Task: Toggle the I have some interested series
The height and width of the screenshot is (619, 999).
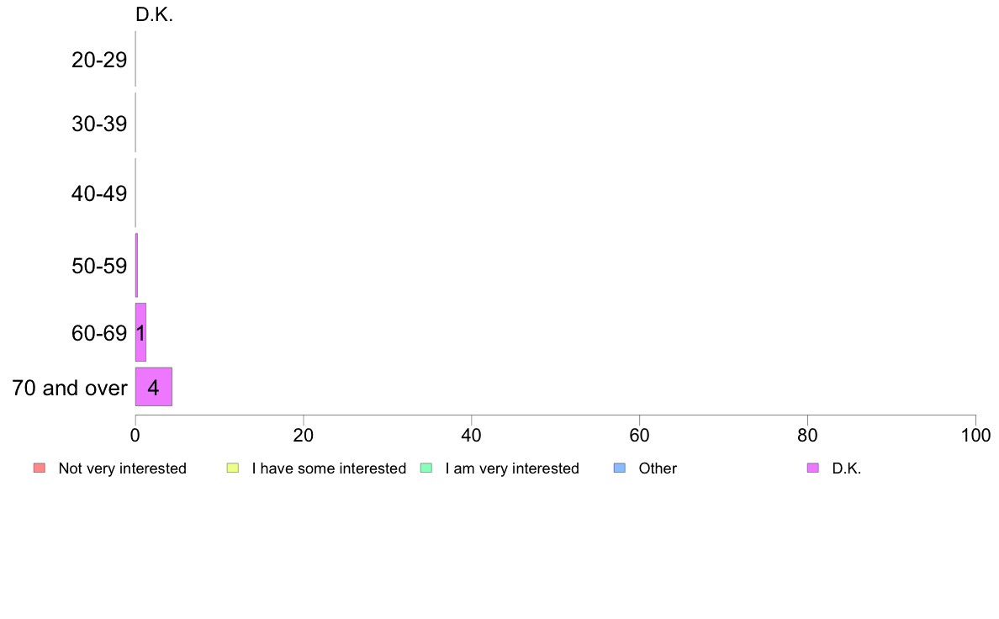Action: click(x=329, y=468)
